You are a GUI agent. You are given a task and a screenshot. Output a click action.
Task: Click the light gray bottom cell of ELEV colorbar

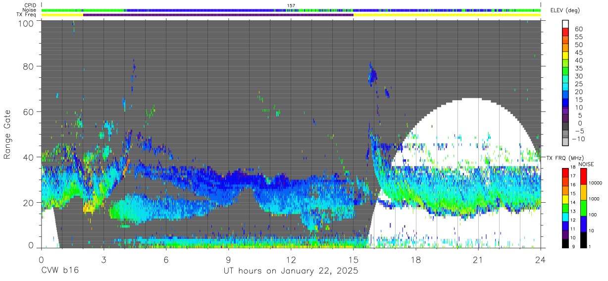coord(566,142)
